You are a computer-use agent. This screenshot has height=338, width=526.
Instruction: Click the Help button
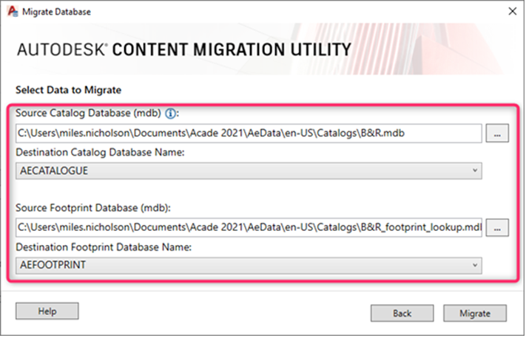[x=47, y=311]
